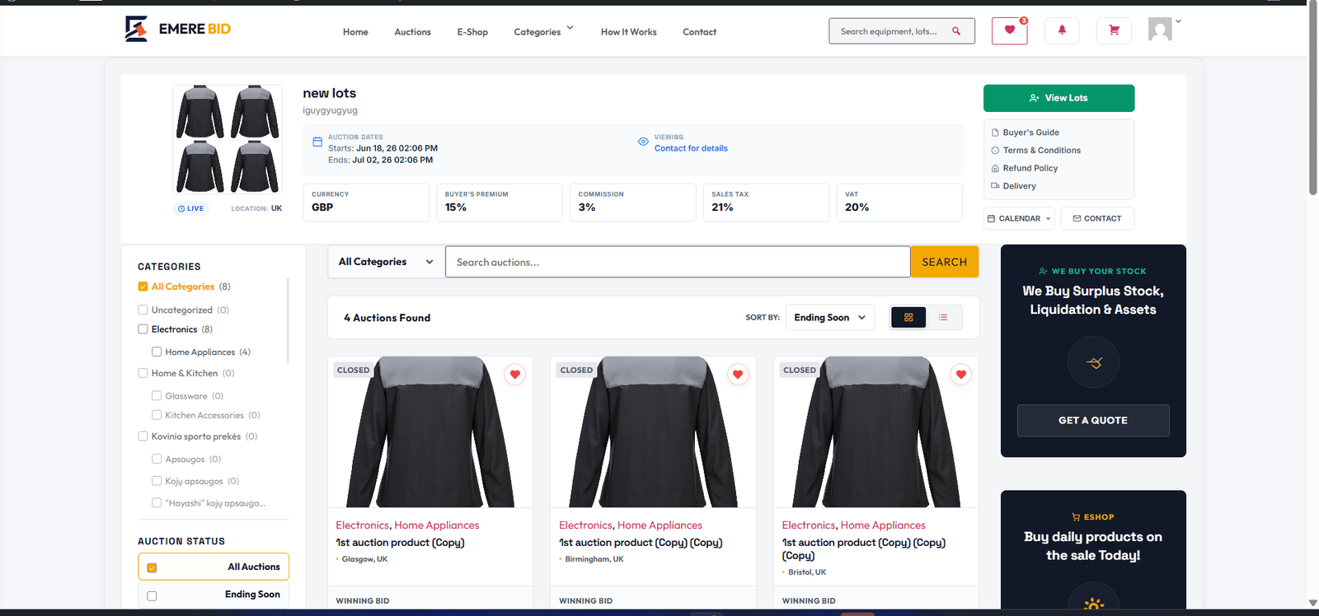Image resolution: width=1319 pixels, height=616 pixels.
Task: Expand the Calendar dropdown
Action: point(1019,218)
